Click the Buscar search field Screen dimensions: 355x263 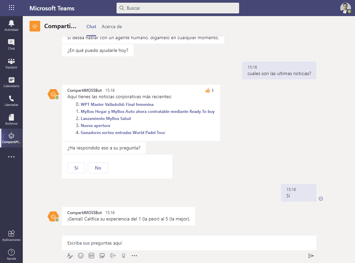tap(178, 8)
